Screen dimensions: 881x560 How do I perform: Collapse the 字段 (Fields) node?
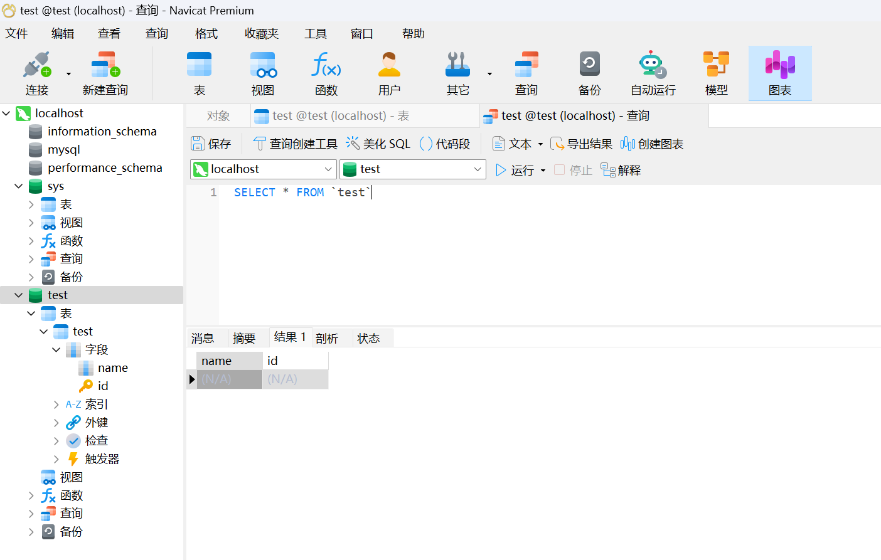(x=56, y=350)
